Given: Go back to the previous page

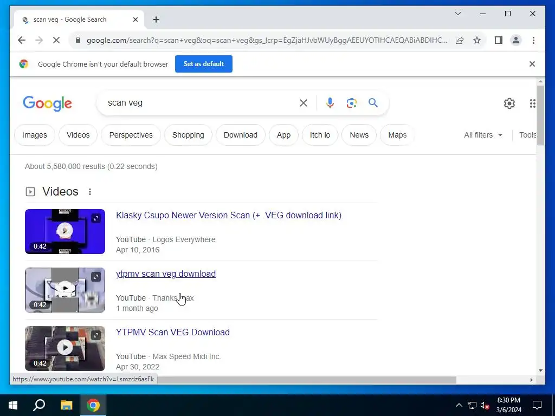Looking at the screenshot, I should tap(22, 40).
